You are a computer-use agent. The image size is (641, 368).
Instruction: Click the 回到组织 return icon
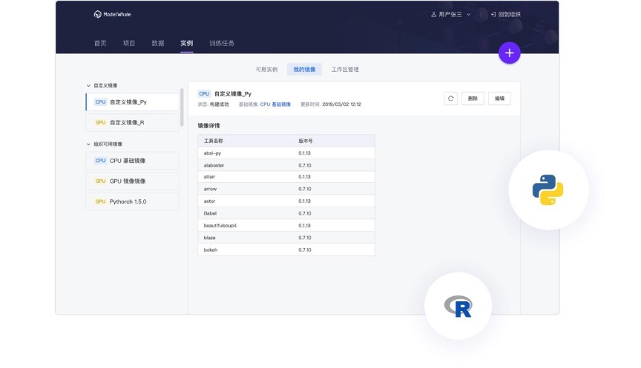493,14
